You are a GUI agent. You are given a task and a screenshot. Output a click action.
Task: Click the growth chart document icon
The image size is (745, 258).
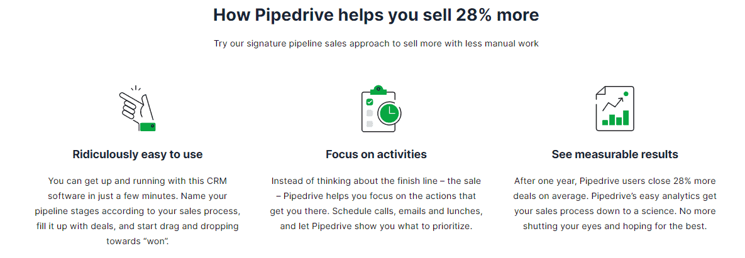click(615, 109)
